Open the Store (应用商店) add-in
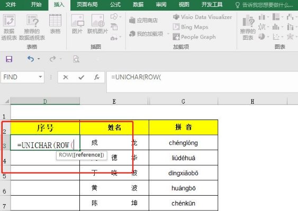298x211 pixels. 143,20
